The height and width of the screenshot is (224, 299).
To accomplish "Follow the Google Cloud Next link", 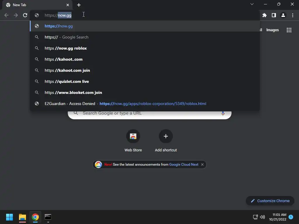I will click(184, 164).
